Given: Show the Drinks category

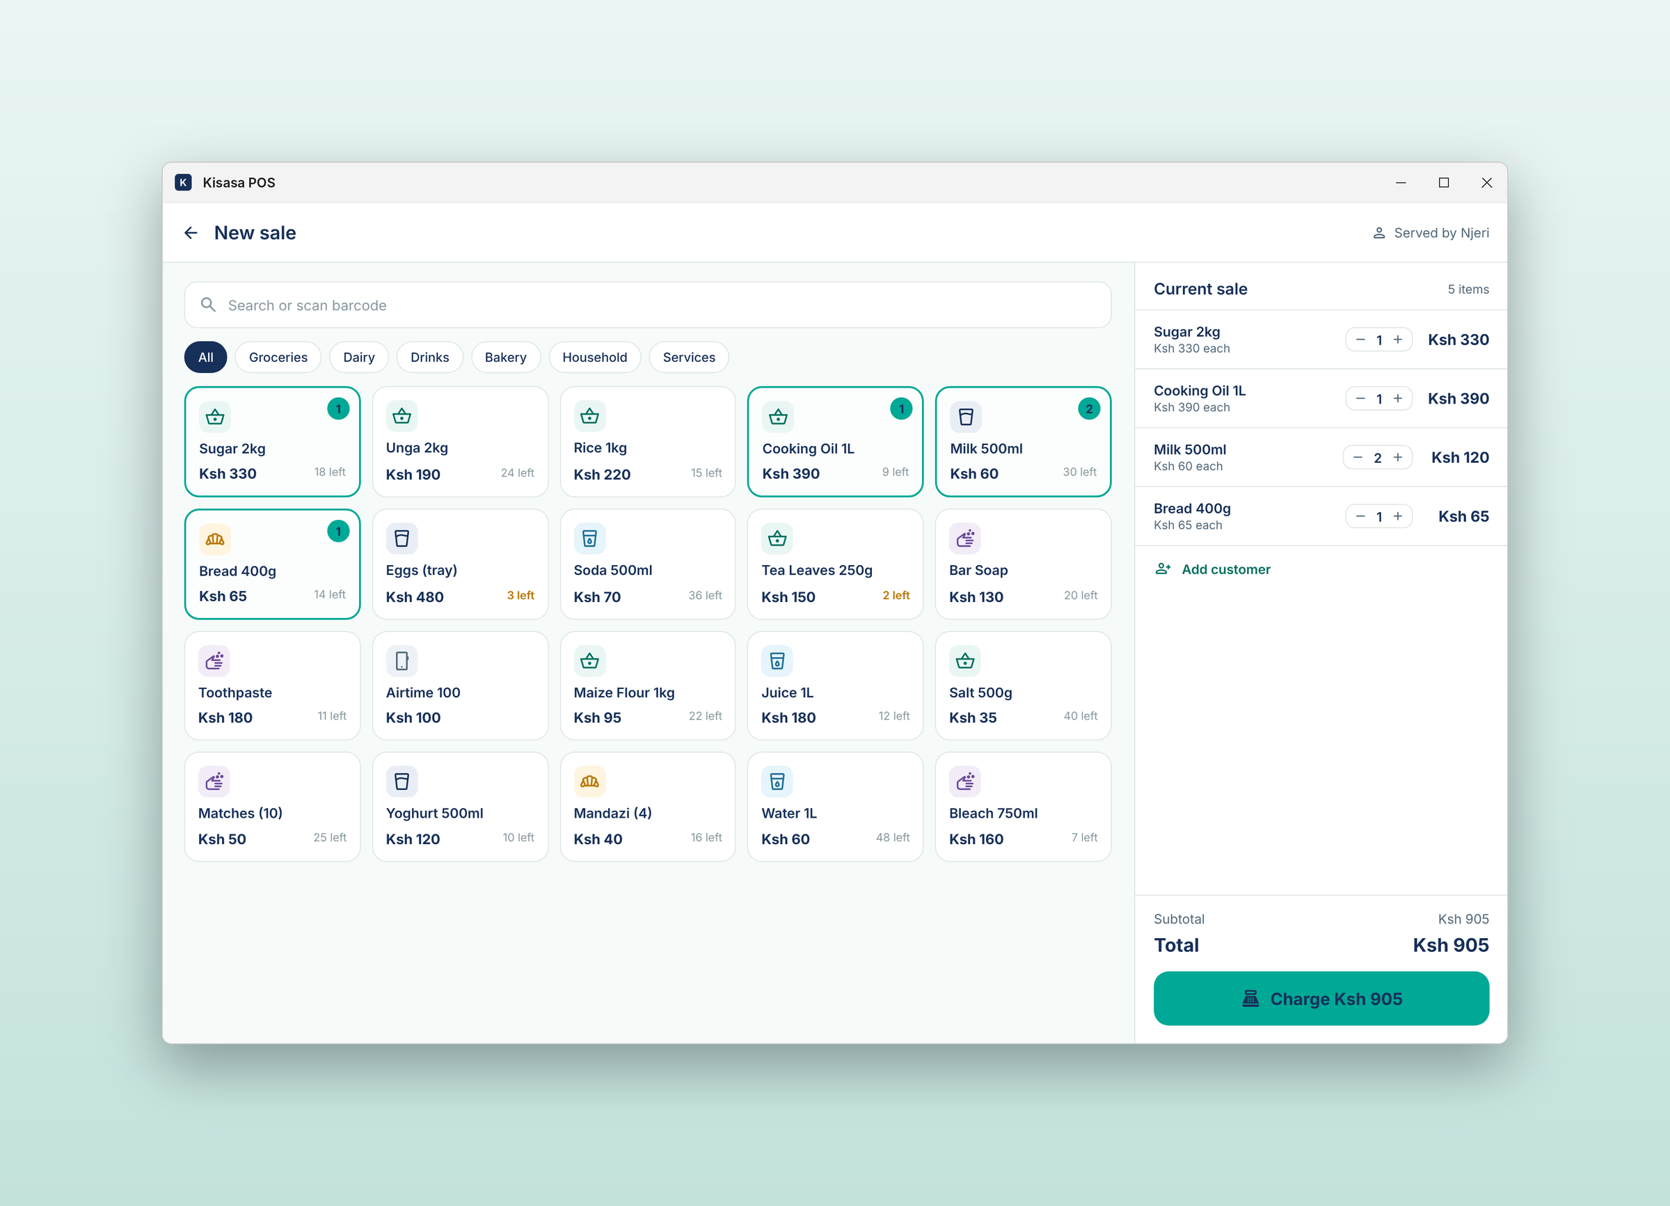Looking at the screenshot, I should 429,357.
